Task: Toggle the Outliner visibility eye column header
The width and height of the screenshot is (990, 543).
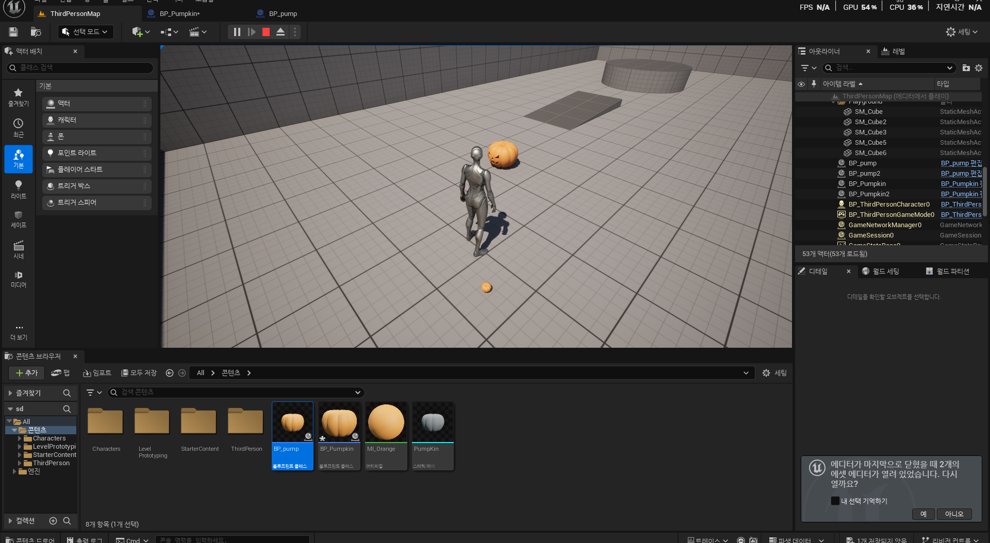Action: (x=801, y=84)
